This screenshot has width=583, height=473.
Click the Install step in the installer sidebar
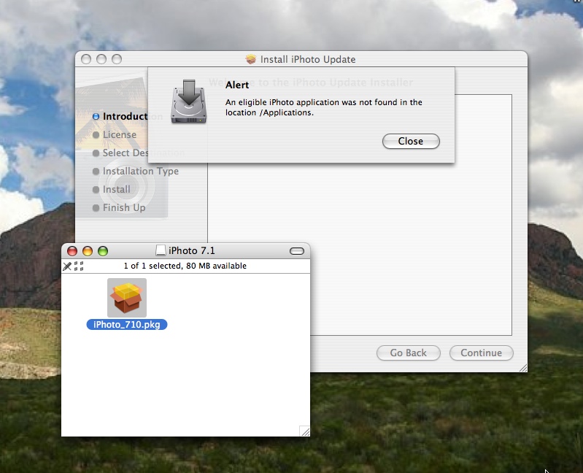click(x=116, y=189)
